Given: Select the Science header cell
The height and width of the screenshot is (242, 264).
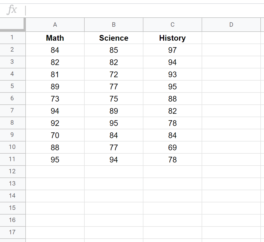Looking at the screenshot, I should tap(114, 38).
